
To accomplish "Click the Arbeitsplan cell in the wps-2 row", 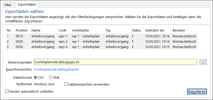I will pos(86,41).
